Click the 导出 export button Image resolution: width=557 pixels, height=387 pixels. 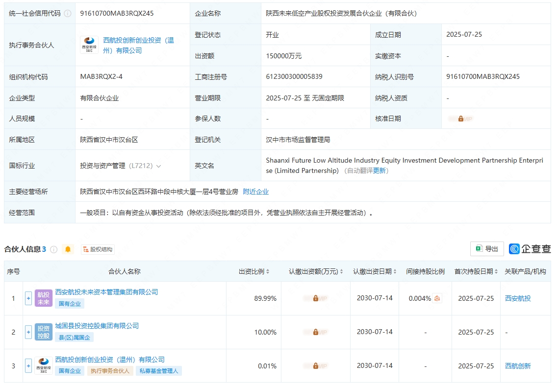pyautogui.click(x=487, y=249)
